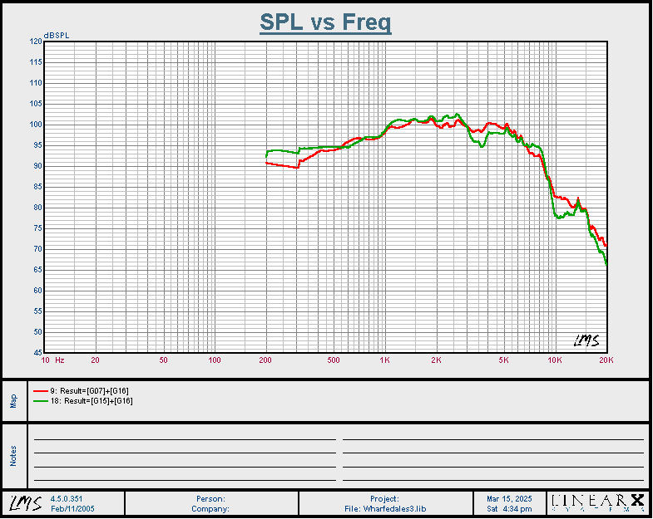Click the Mar 15, 2025 date stamp
Screen dimensions: 653x519
coord(509,499)
